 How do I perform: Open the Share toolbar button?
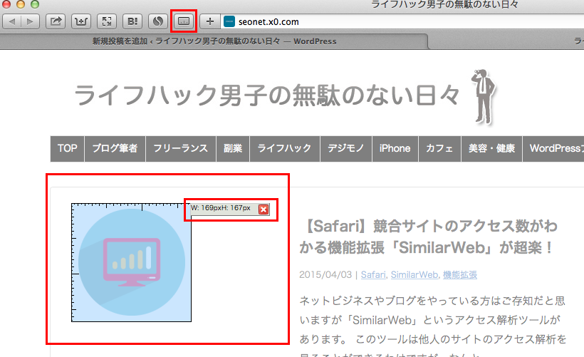[56, 21]
